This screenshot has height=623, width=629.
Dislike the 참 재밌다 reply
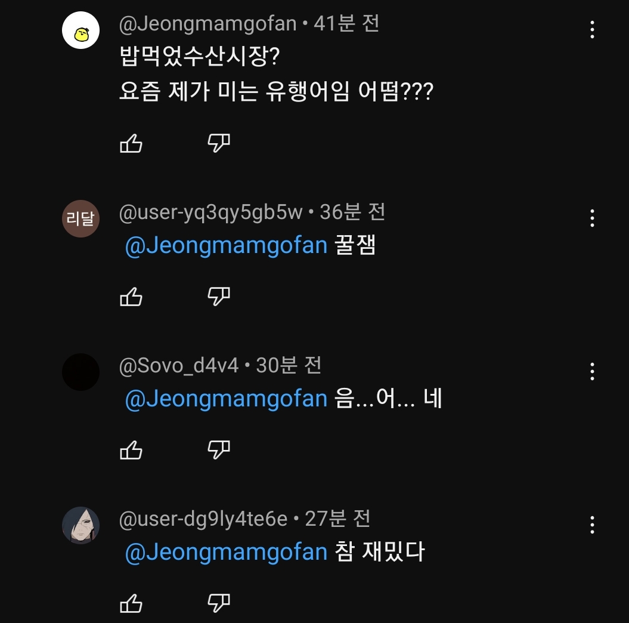coord(219,603)
